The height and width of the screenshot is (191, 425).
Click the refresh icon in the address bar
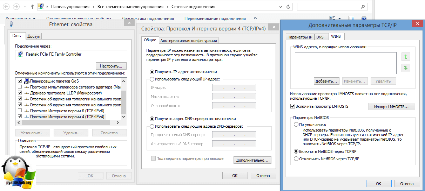tap(288, 7)
